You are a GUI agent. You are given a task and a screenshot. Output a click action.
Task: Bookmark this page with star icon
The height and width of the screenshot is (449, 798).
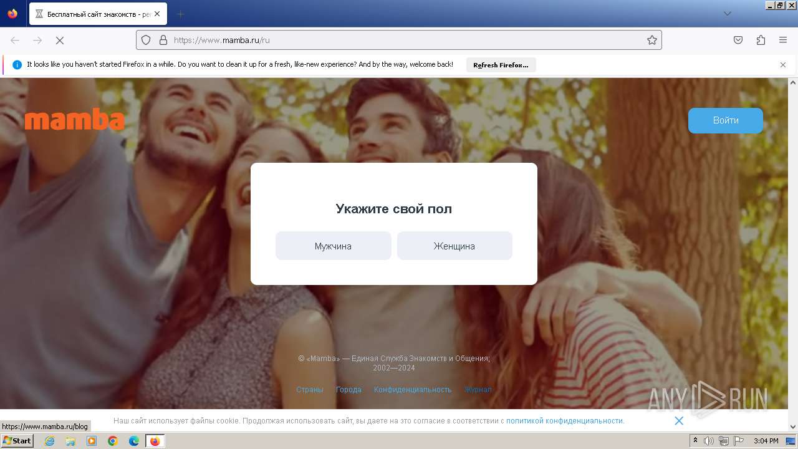pos(652,40)
